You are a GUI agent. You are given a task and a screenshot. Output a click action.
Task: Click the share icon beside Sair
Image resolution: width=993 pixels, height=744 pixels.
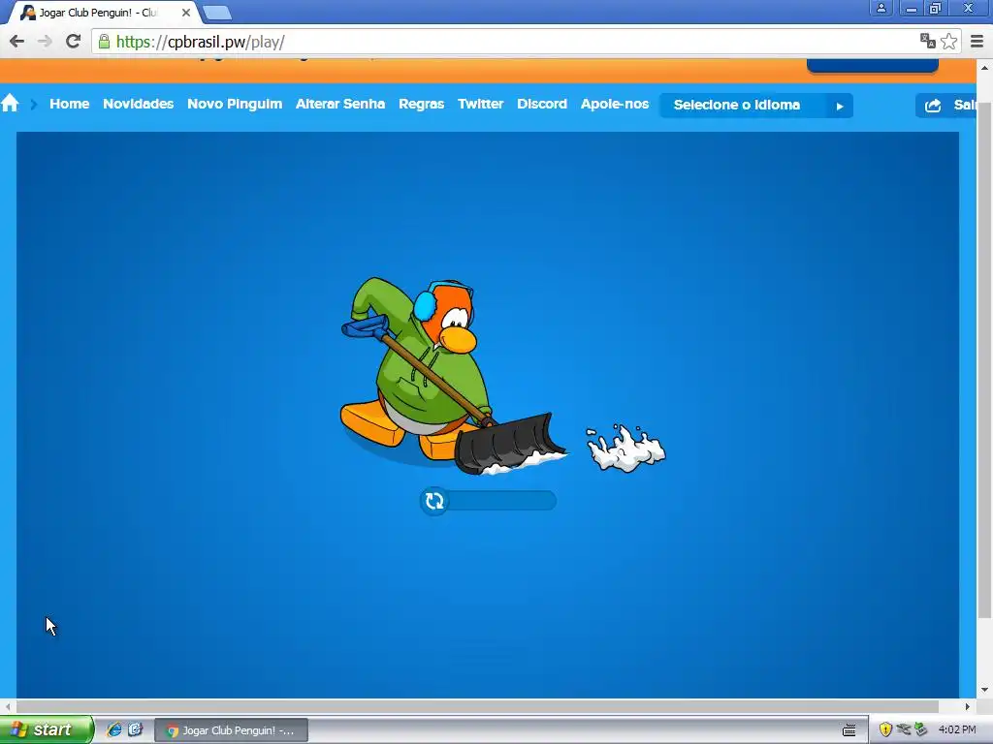point(933,106)
